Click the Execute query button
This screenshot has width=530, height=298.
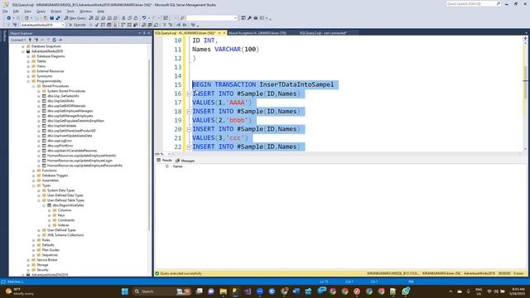pos(78,25)
